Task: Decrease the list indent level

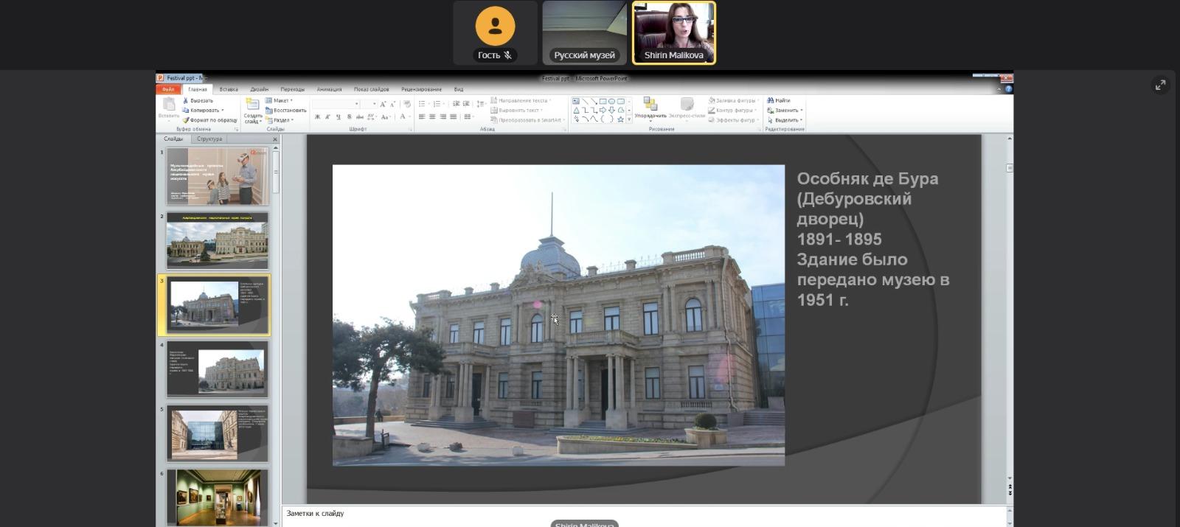Action: coord(456,104)
